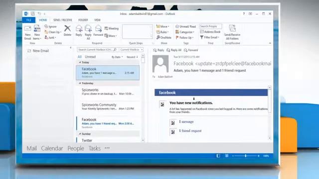
Task: Show Unread messages filter
Action: pyautogui.click(x=90, y=57)
